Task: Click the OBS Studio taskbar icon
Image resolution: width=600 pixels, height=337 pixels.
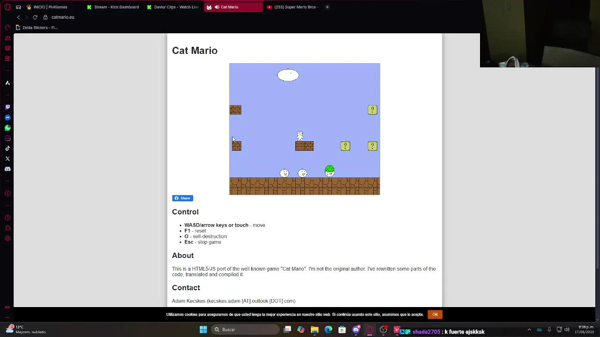Action: pyautogui.click(x=383, y=330)
